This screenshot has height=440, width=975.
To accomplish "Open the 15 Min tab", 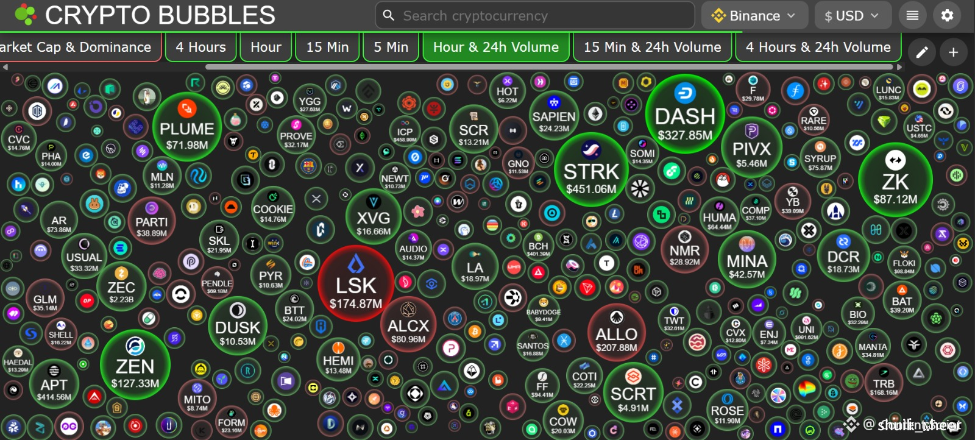I will point(327,47).
